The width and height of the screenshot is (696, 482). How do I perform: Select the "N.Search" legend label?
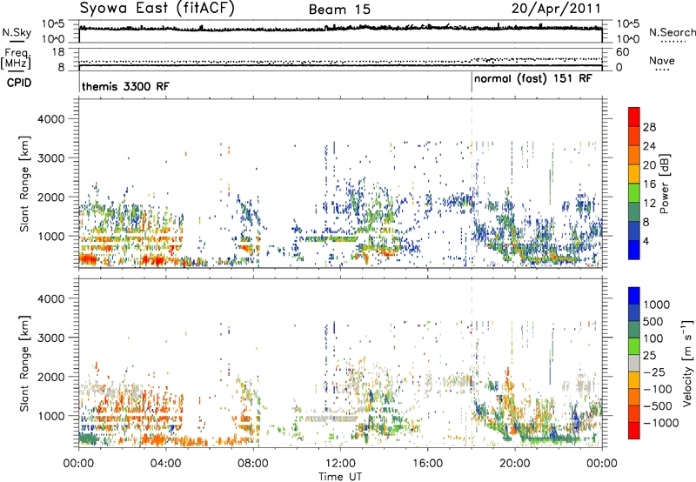click(672, 32)
